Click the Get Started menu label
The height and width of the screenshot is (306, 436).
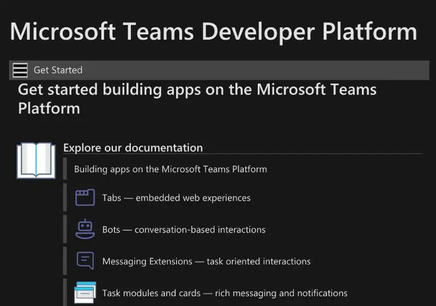click(58, 70)
